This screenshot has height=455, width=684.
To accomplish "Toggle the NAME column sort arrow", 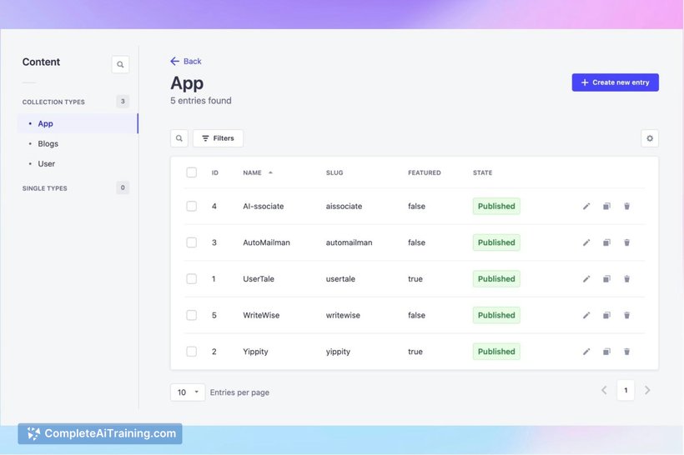I will click(x=270, y=172).
